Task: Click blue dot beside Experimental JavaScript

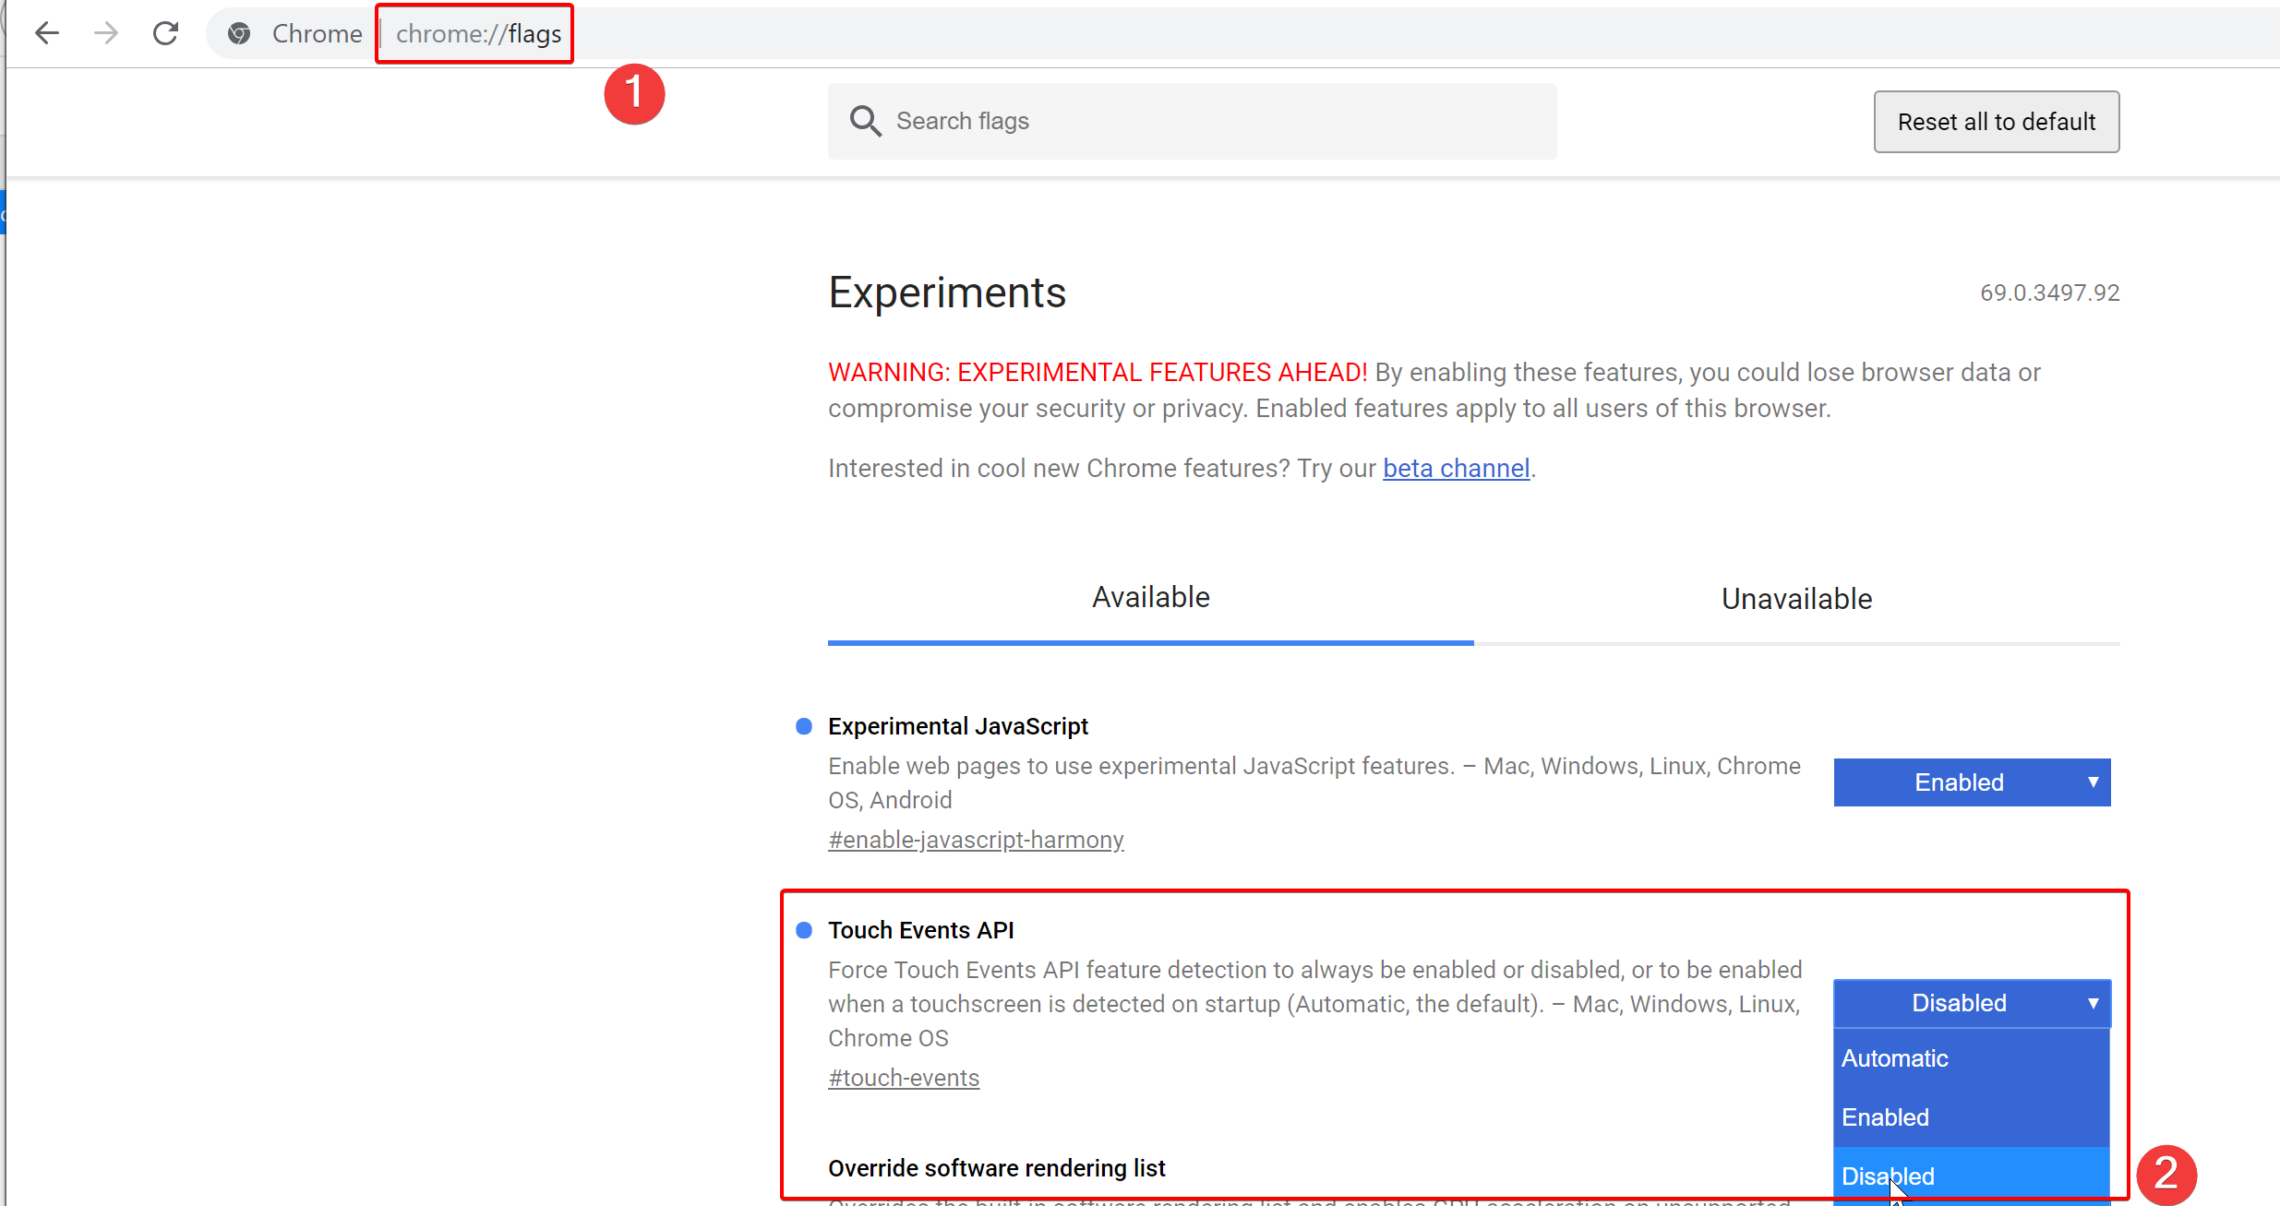Action: coord(804,727)
